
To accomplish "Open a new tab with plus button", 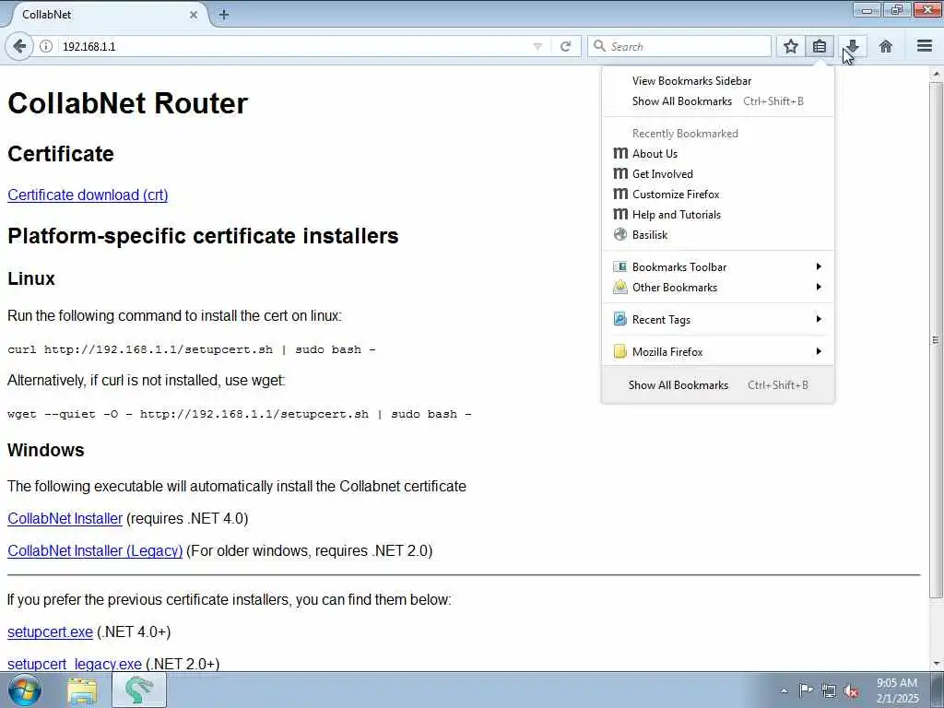I will 224,15.
